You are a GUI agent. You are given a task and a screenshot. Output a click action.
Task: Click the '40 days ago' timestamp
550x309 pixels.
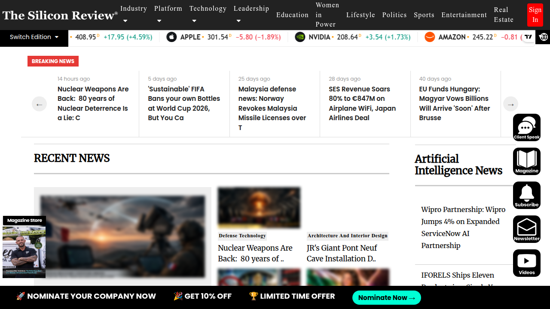pos(435,79)
